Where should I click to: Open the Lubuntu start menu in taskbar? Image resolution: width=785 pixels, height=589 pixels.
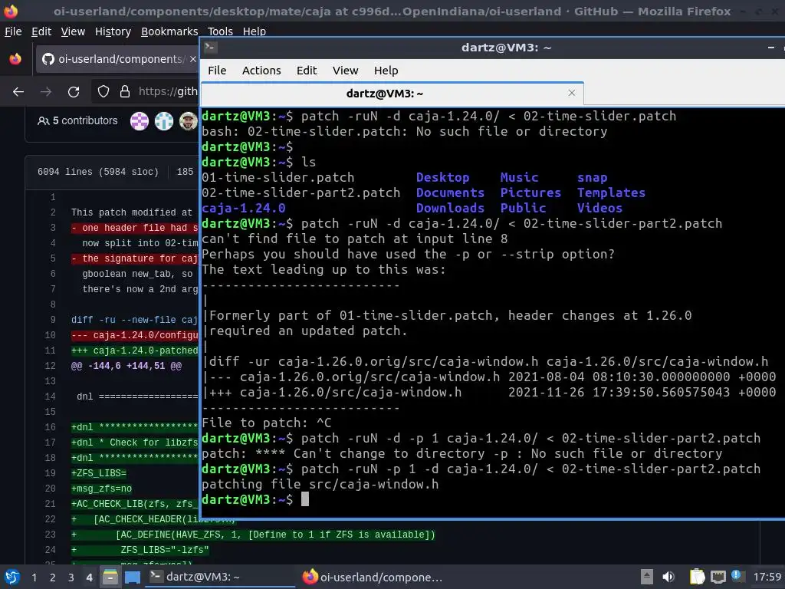pos(12,577)
